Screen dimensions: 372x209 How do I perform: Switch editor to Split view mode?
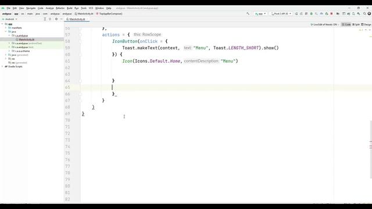pyautogui.click(x=356, y=24)
